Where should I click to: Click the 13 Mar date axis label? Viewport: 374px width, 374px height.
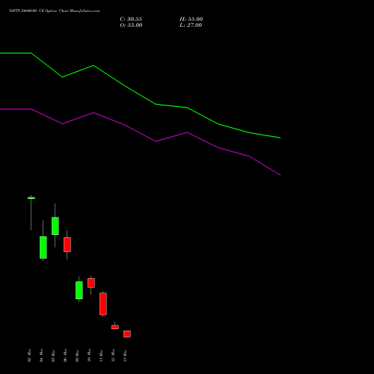[x=125, y=355]
